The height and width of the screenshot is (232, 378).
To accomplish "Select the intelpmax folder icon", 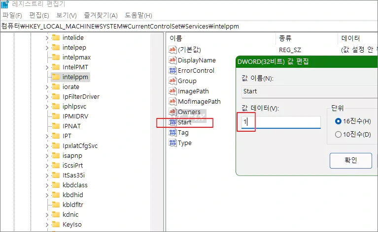I will [56, 57].
